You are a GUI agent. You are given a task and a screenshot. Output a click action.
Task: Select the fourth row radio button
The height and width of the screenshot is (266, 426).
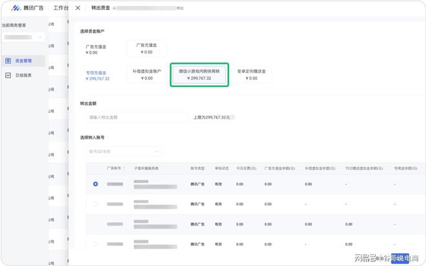click(x=96, y=244)
